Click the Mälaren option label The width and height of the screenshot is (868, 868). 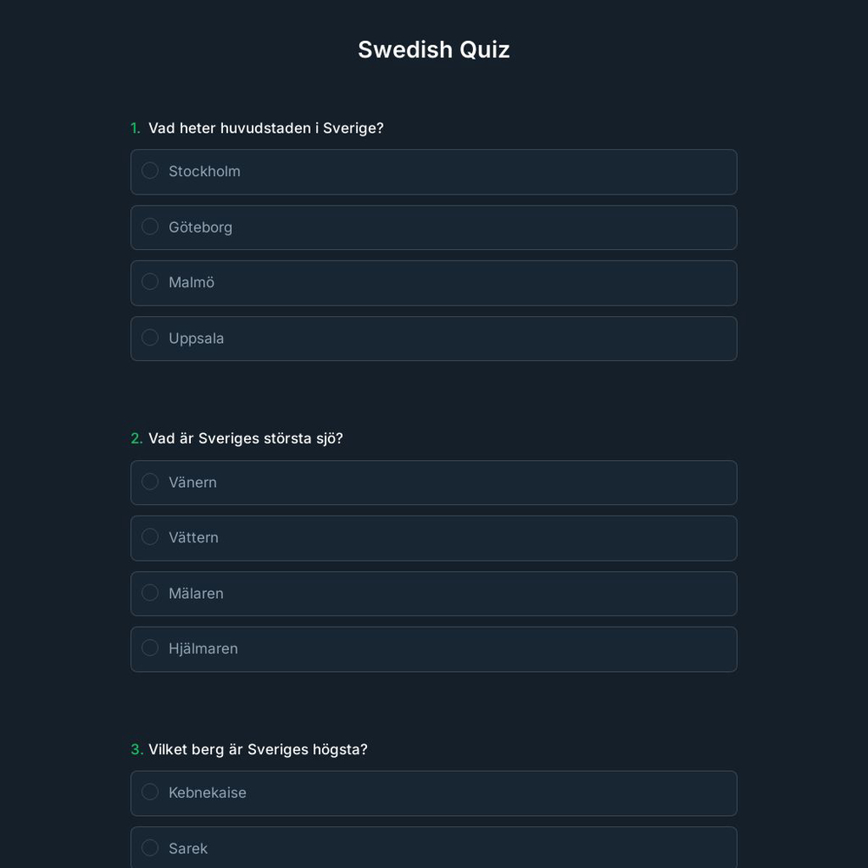coord(196,593)
